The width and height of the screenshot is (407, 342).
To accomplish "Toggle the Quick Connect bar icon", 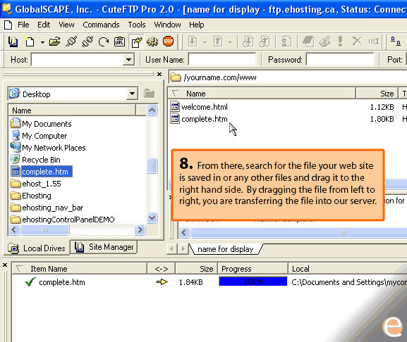I will click(x=137, y=42).
